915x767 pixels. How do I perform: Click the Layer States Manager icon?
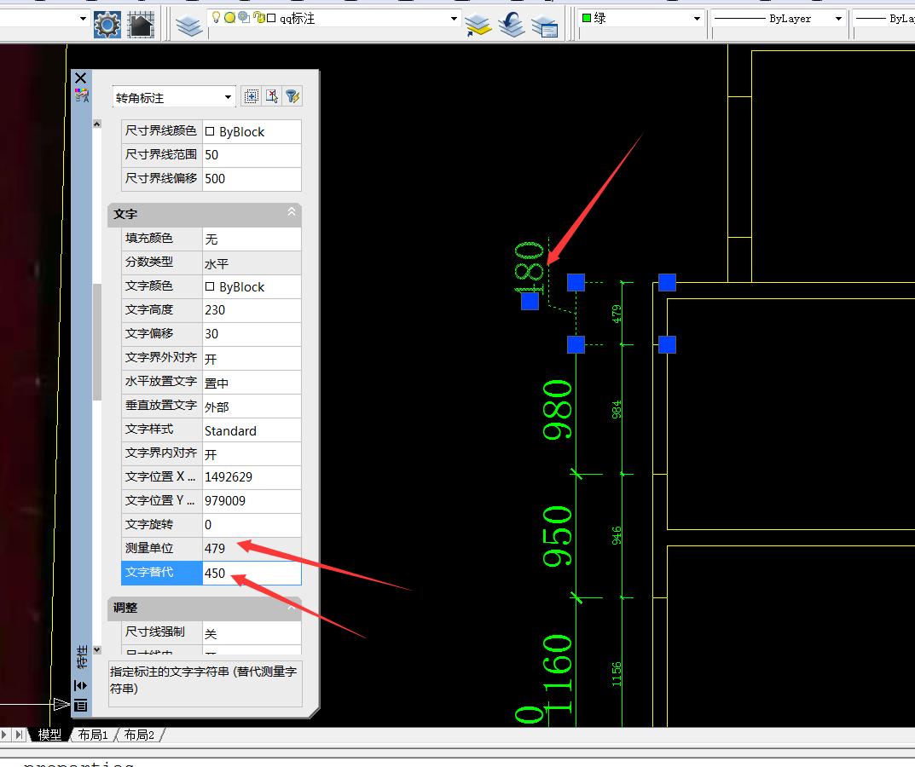(x=546, y=24)
